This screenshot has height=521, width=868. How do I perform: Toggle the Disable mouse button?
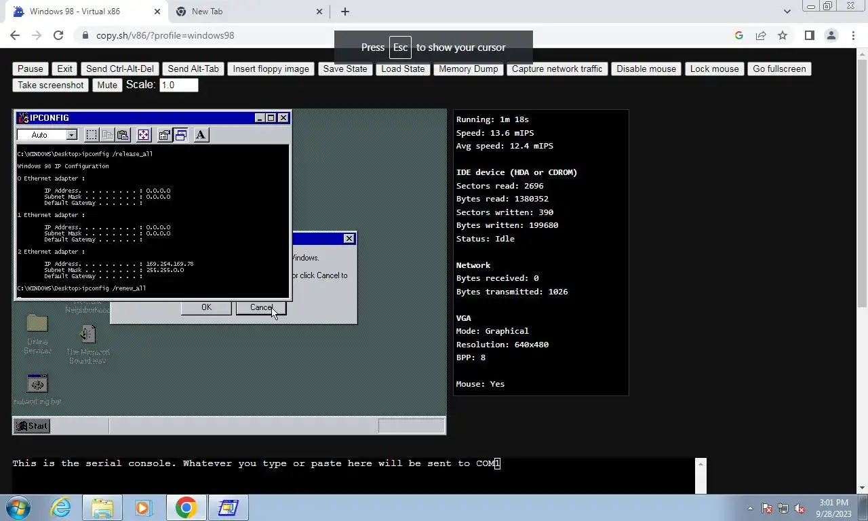pyautogui.click(x=646, y=69)
